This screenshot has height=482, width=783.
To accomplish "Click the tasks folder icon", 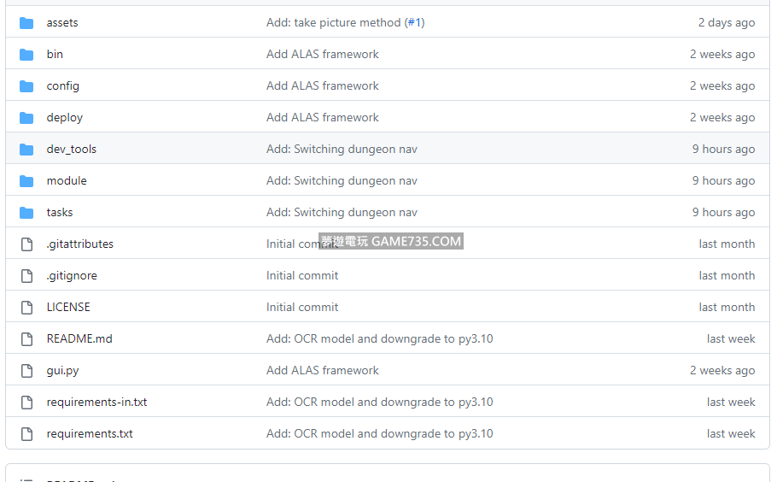I will click(x=26, y=213).
